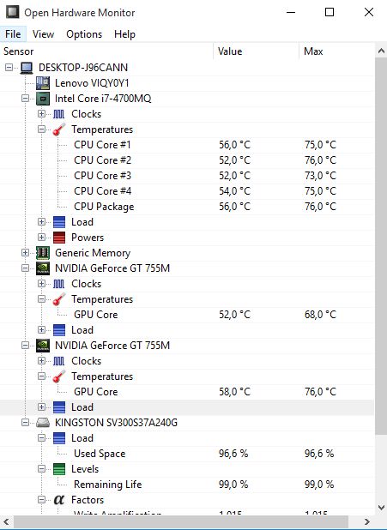Collapse the CPU Temperatures node
The height and width of the screenshot is (530, 387).
(x=41, y=129)
